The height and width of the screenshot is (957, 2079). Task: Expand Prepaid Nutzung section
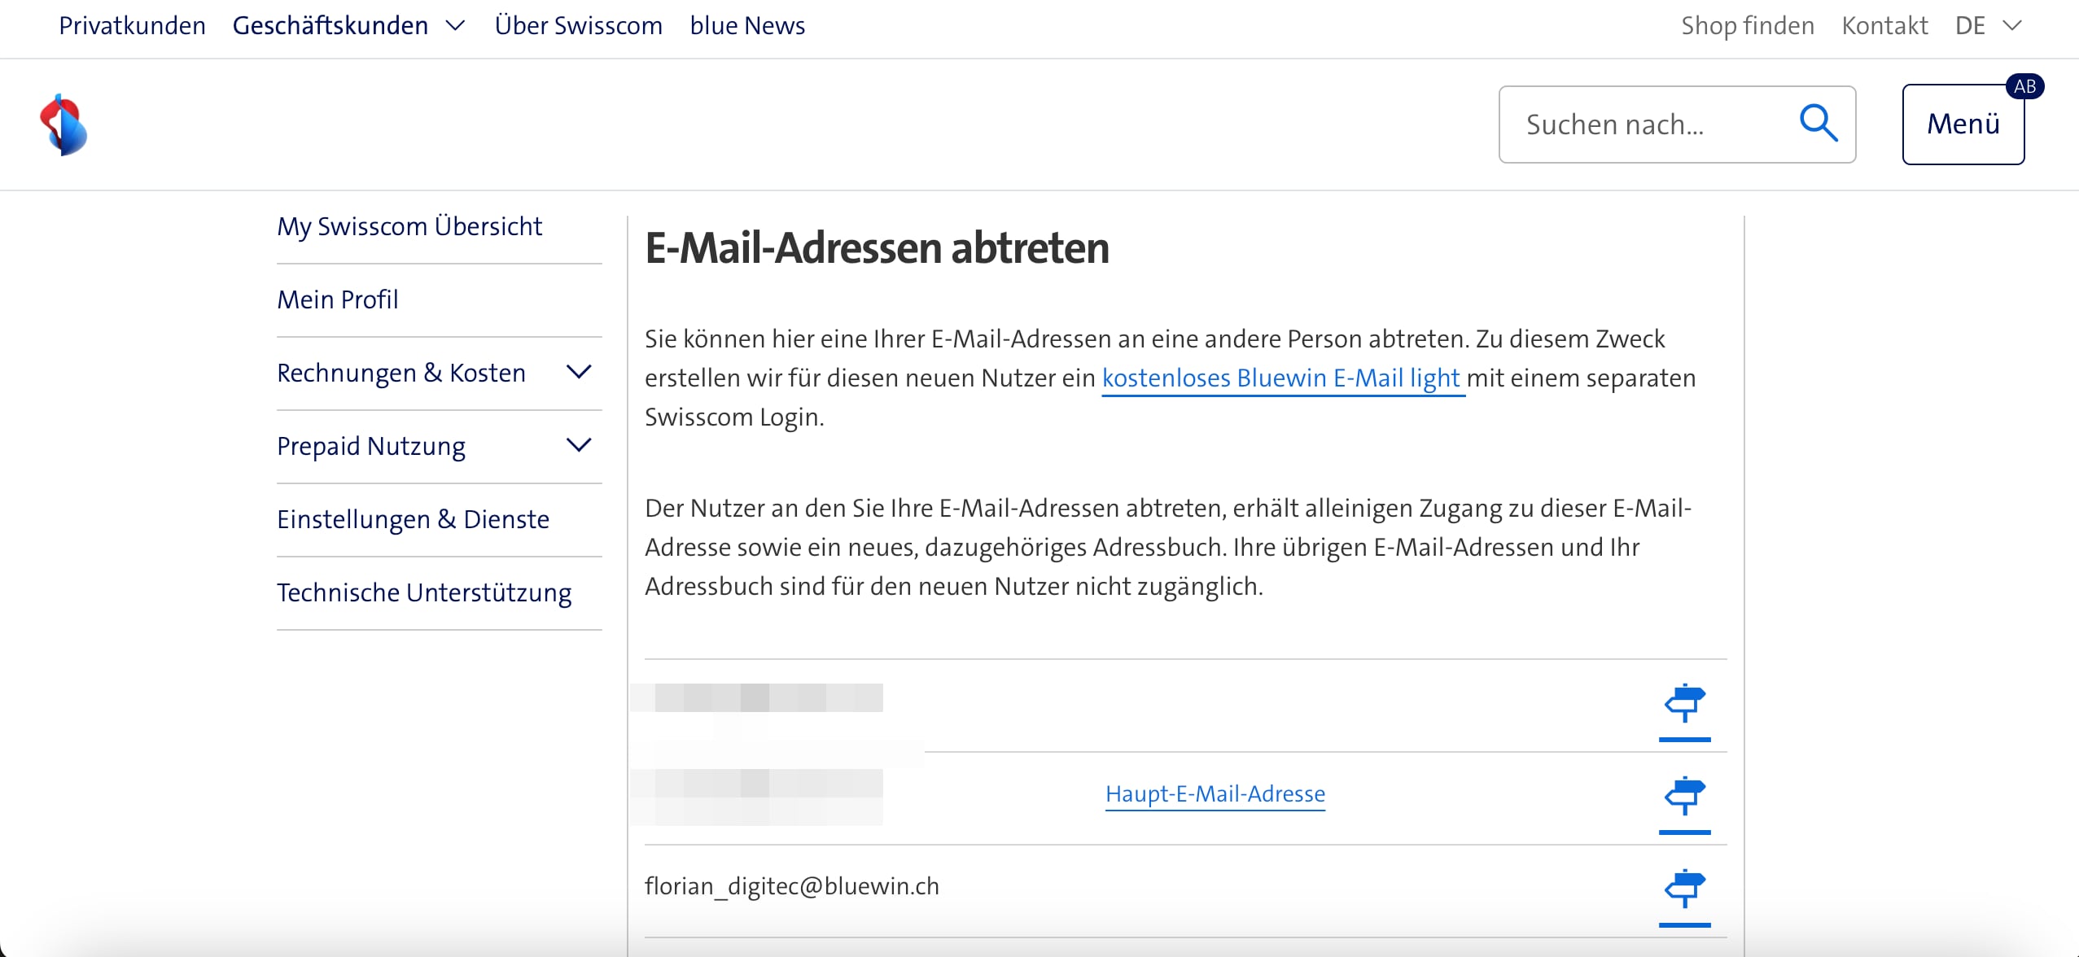pyautogui.click(x=578, y=446)
